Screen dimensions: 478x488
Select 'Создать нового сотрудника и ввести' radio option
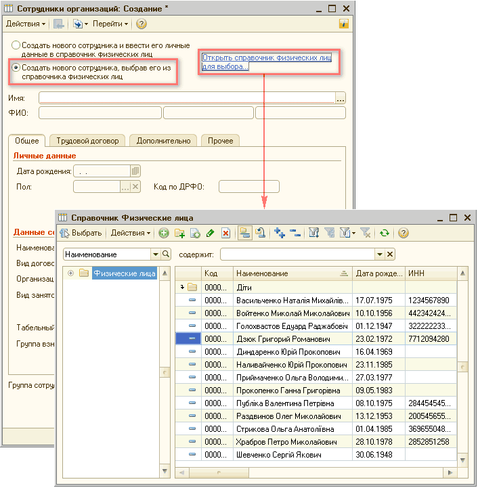click(x=16, y=45)
